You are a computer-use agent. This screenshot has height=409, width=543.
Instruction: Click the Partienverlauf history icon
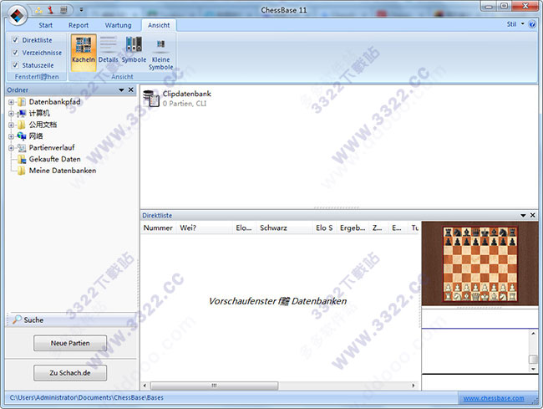coord(22,148)
